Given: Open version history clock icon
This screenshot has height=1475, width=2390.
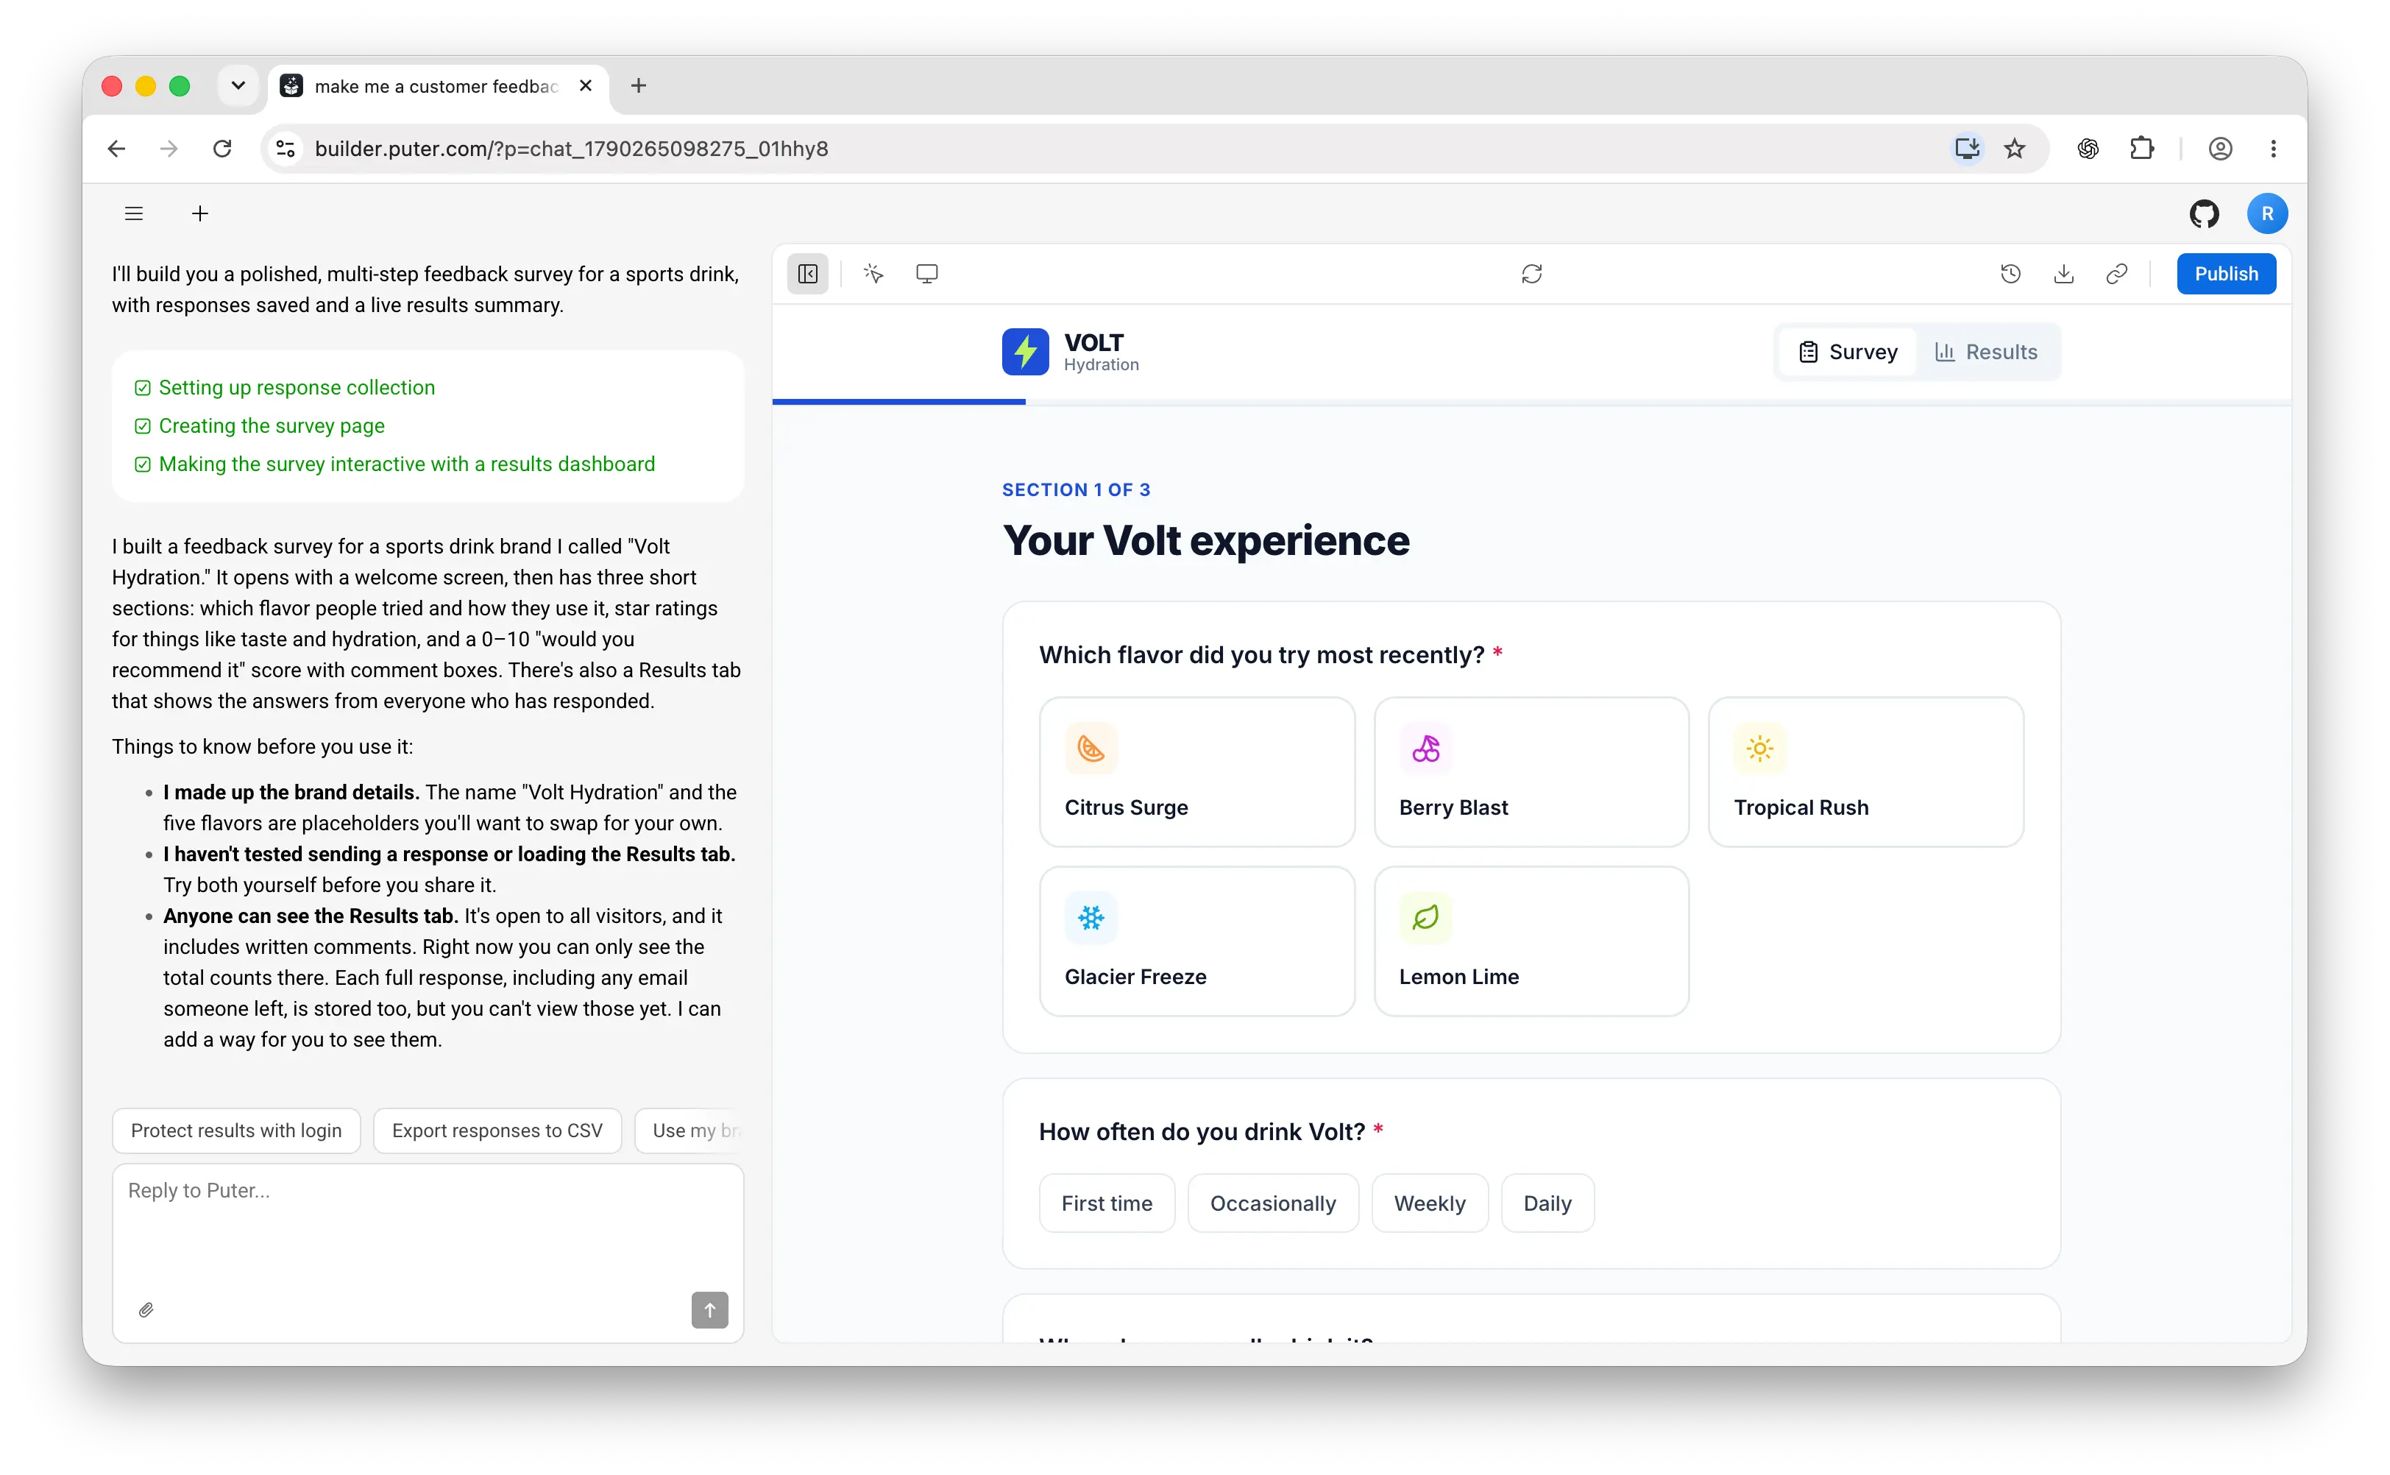Looking at the screenshot, I should tap(2010, 274).
